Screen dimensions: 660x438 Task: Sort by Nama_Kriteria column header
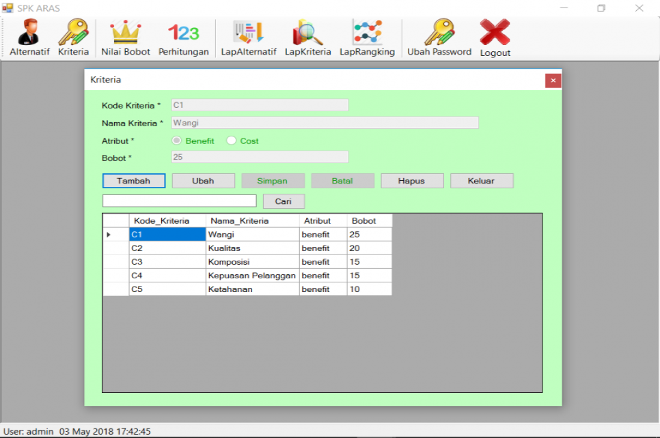(252, 220)
